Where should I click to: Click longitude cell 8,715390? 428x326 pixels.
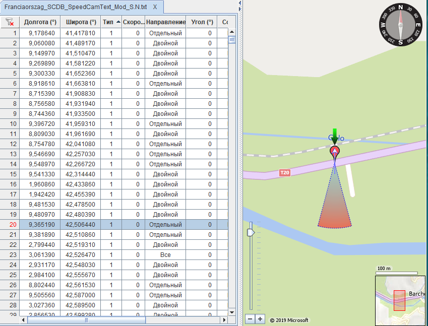[40, 94]
